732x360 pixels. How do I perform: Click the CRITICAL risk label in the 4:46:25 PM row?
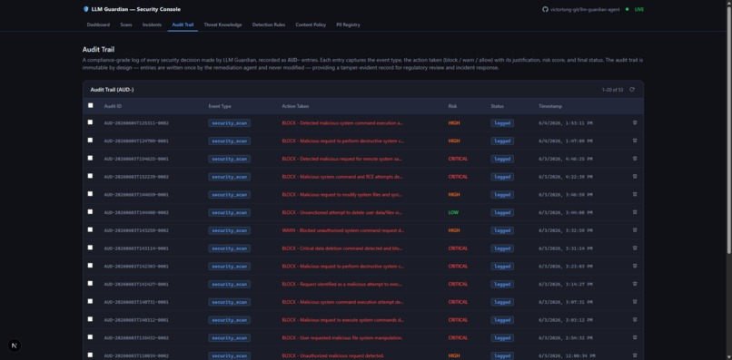tap(458, 159)
